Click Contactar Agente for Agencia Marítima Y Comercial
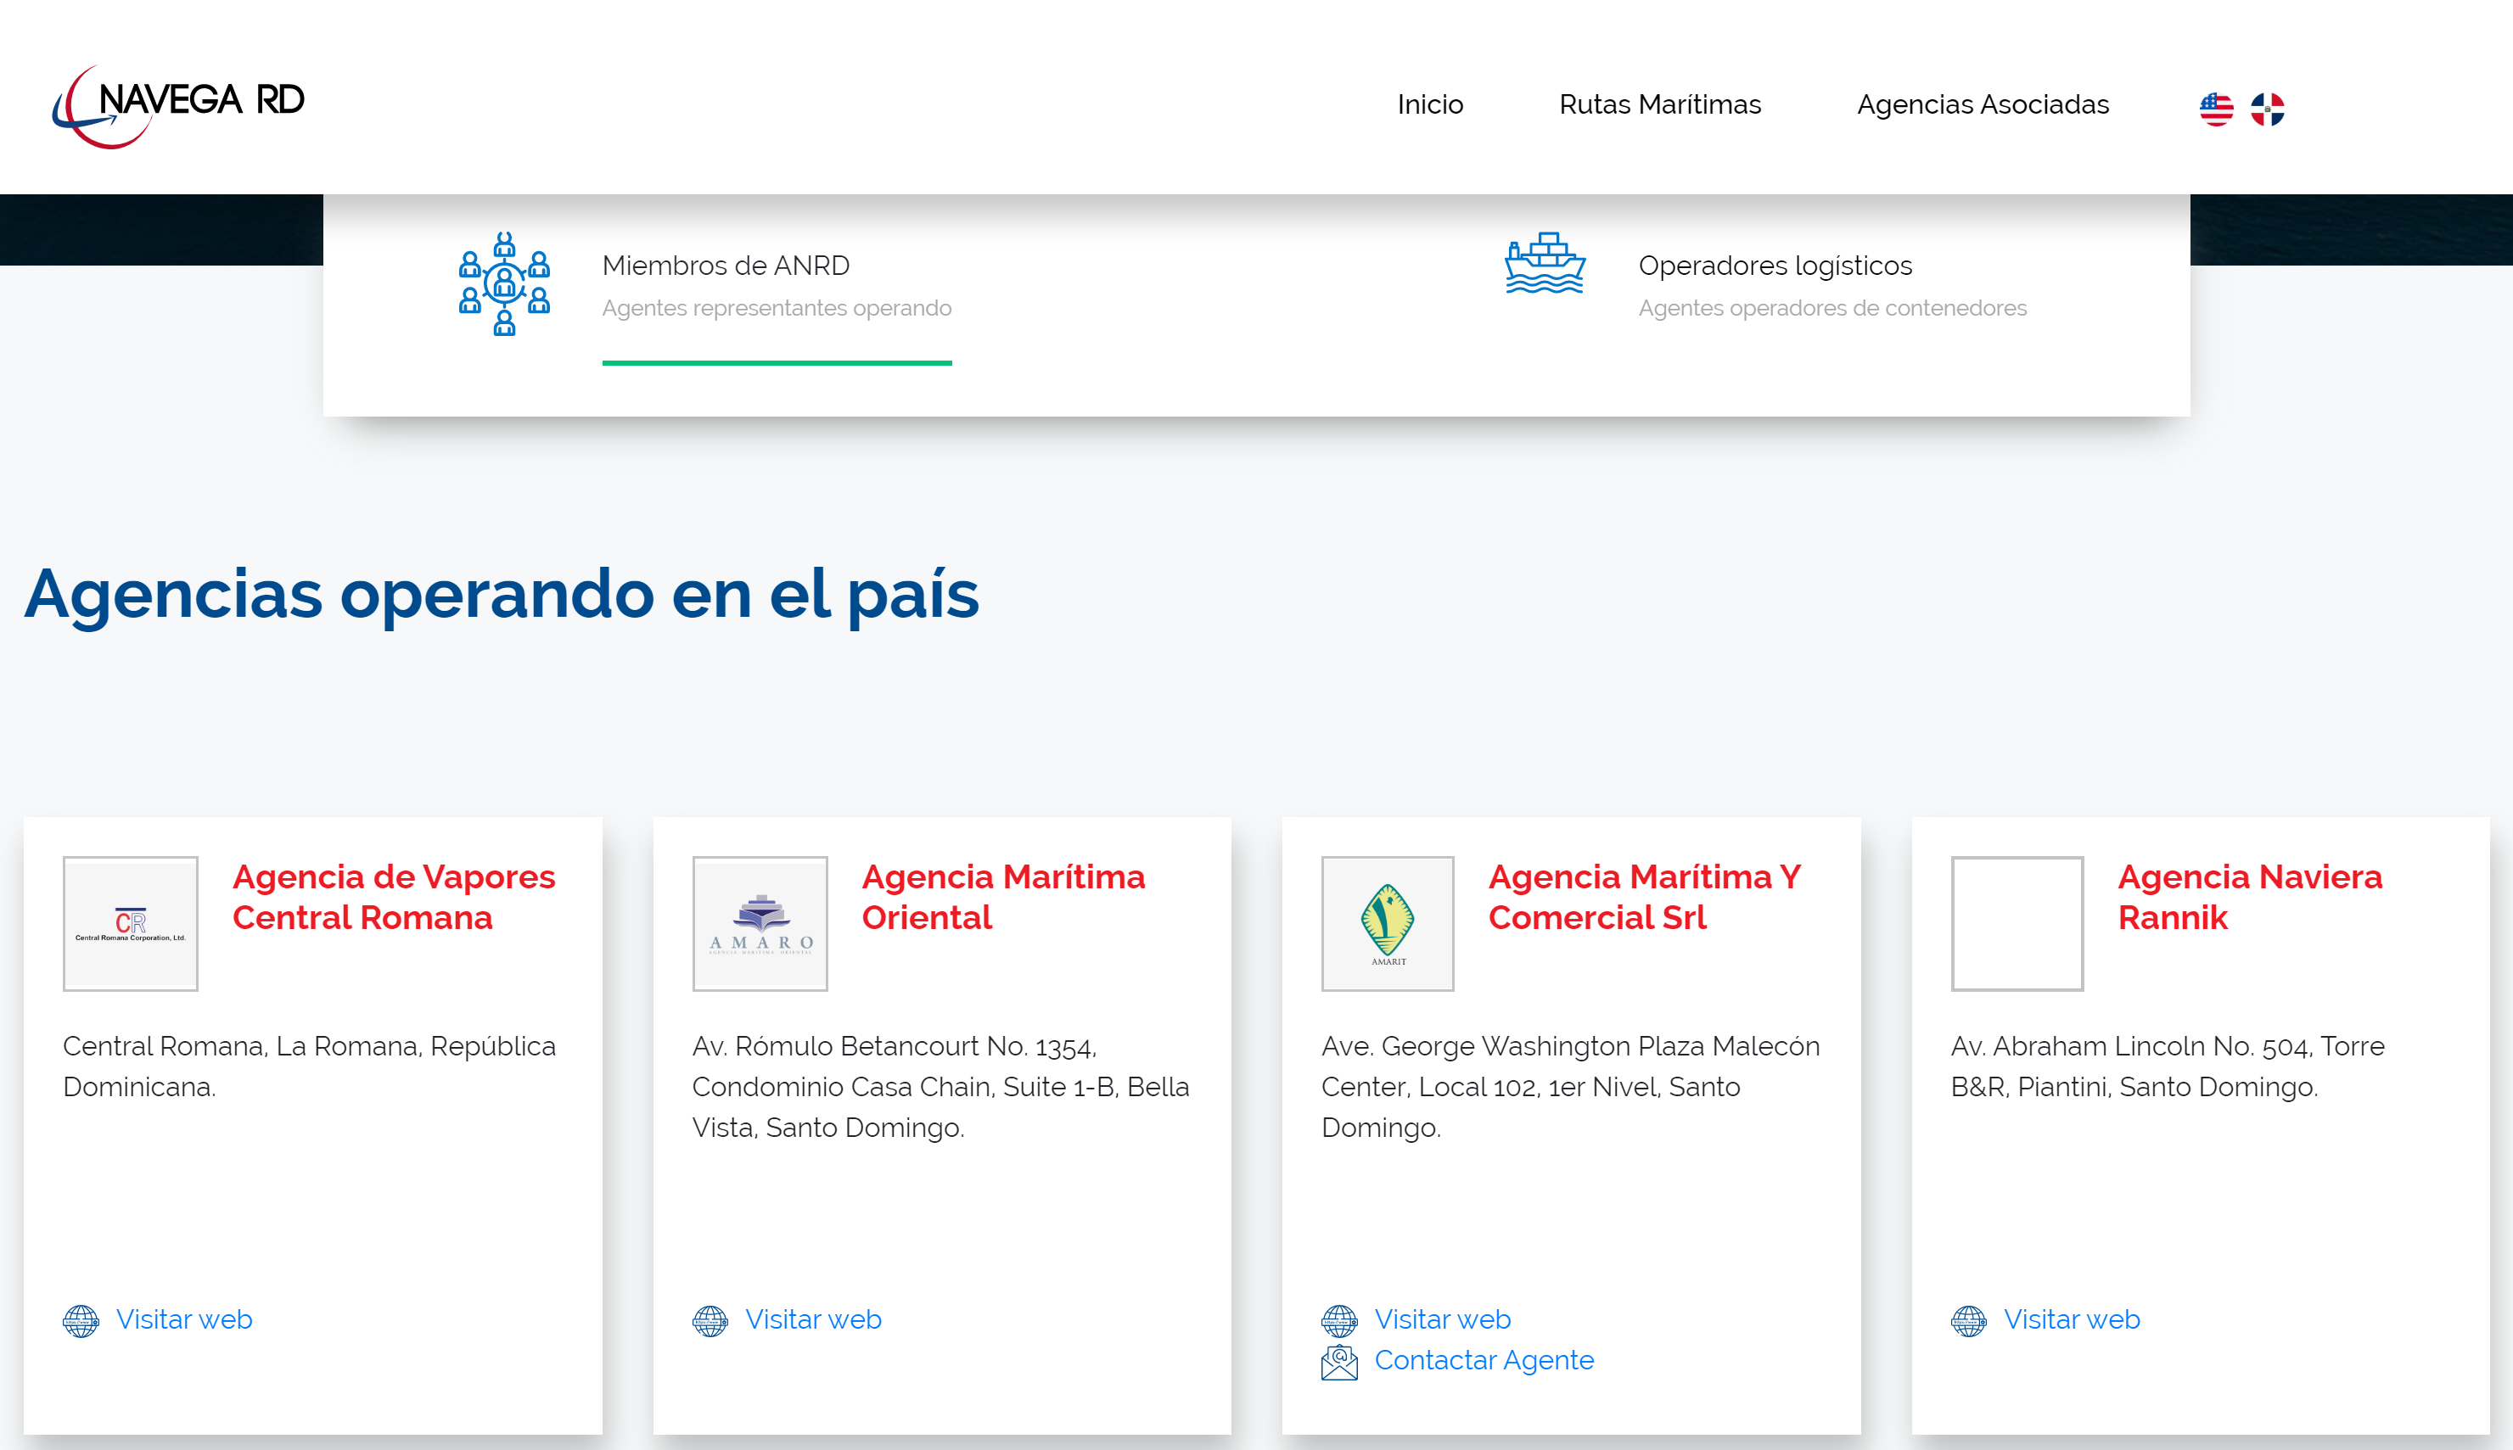 [x=1483, y=1360]
